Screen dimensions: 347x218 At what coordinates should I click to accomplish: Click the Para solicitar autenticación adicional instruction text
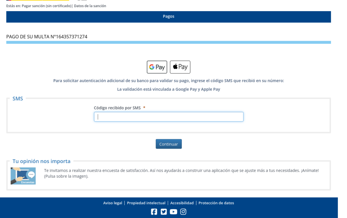169,81
